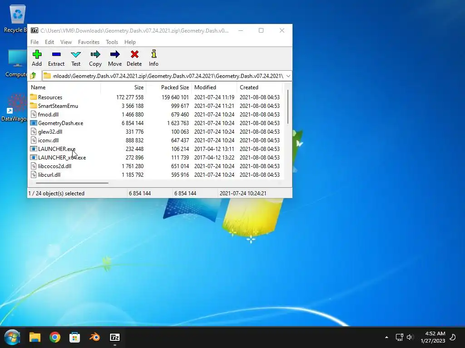
Task: Select the libcocos2d.dll file icon
Action: point(34,166)
